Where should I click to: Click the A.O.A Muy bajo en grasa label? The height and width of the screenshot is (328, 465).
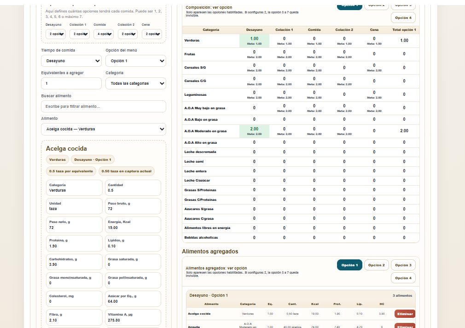[204, 108]
